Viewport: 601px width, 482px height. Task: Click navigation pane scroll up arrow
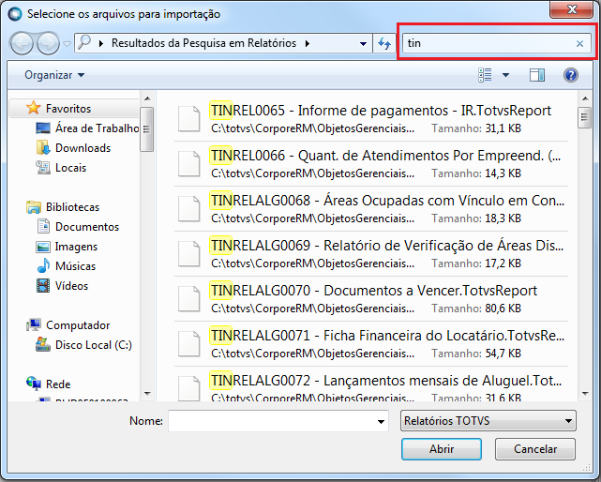[147, 98]
